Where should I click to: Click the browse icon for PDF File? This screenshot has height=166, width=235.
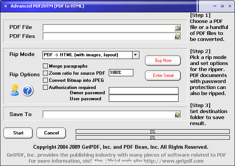point(177,27)
